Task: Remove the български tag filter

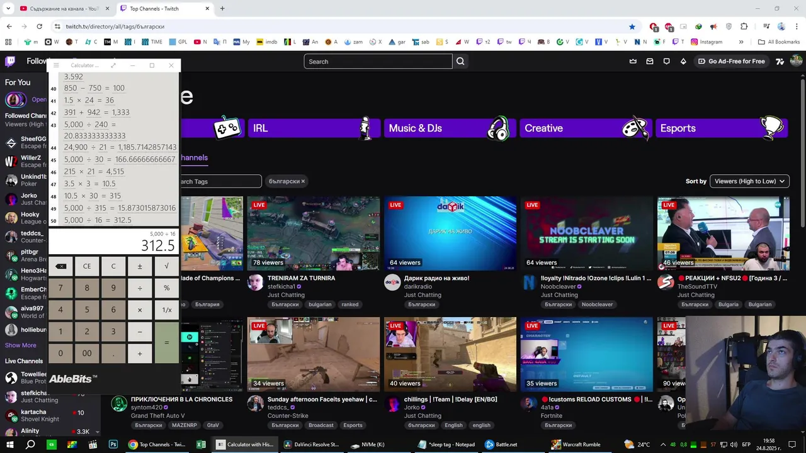Action: 303,181
